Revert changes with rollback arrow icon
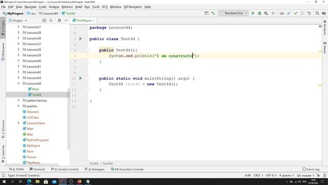 click(x=309, y=13)
